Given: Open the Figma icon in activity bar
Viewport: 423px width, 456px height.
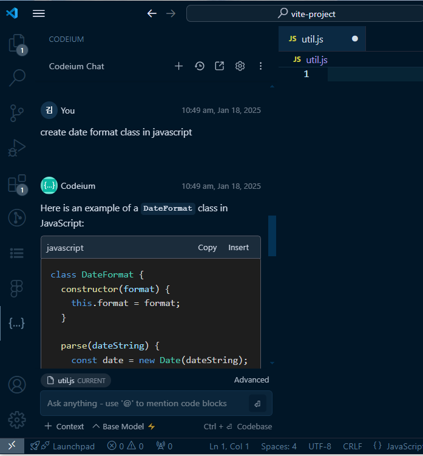Looking at the screenshot, I should point(16,288).
